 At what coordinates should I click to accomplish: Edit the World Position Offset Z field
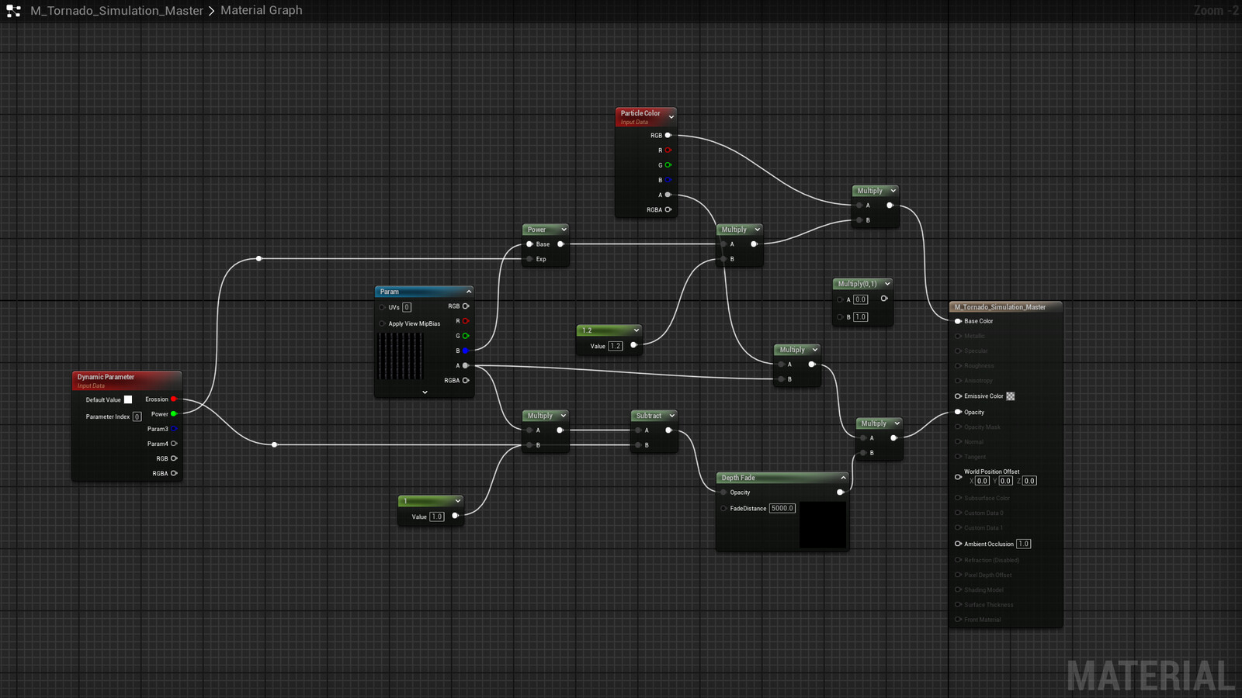tap(1029, 481)
